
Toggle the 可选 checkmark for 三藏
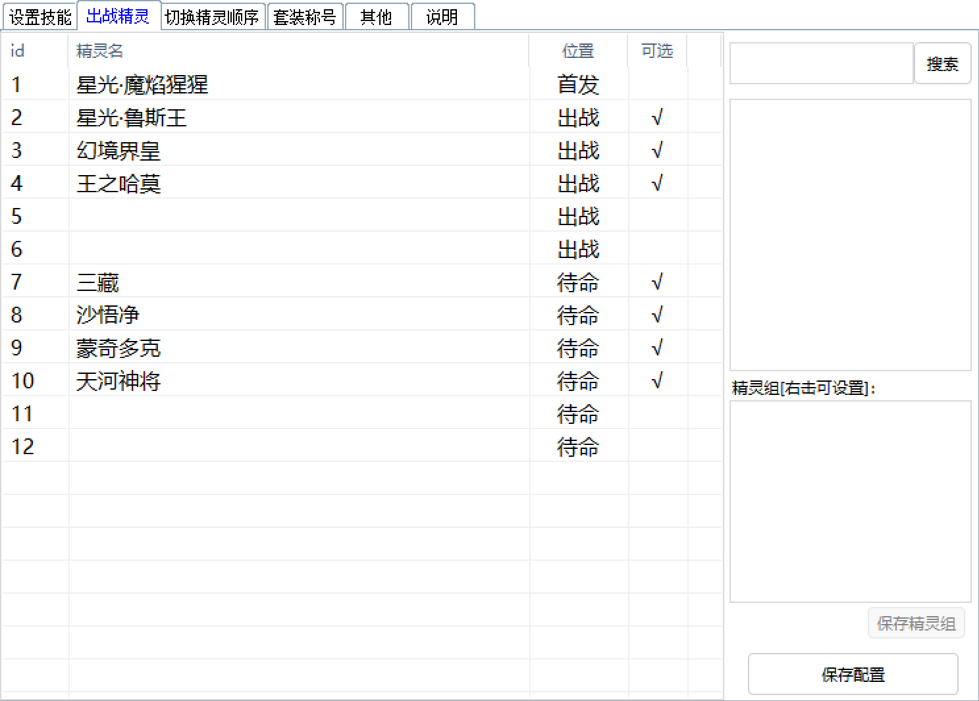tap(657, 282)
